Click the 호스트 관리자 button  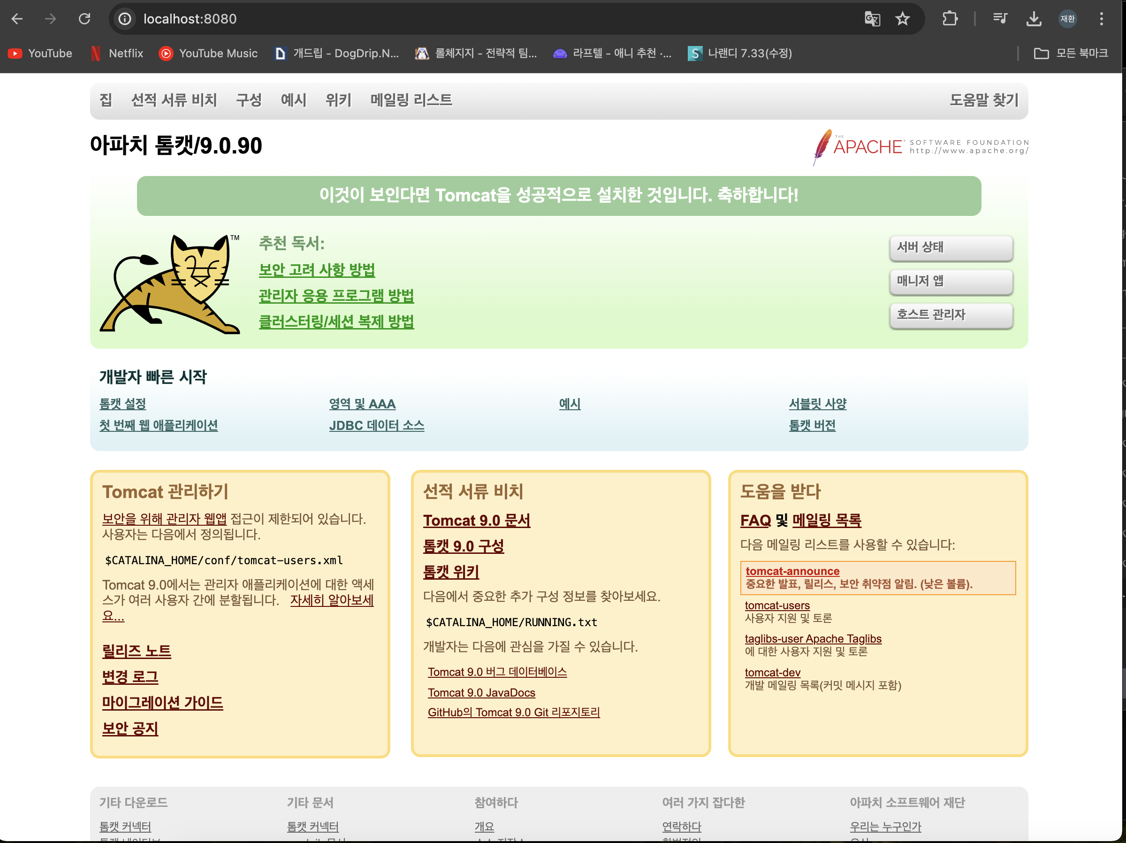(x=951, y=315)
